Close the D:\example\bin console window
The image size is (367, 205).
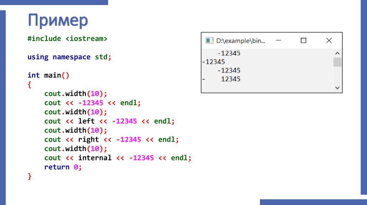(x=329, y=41)
